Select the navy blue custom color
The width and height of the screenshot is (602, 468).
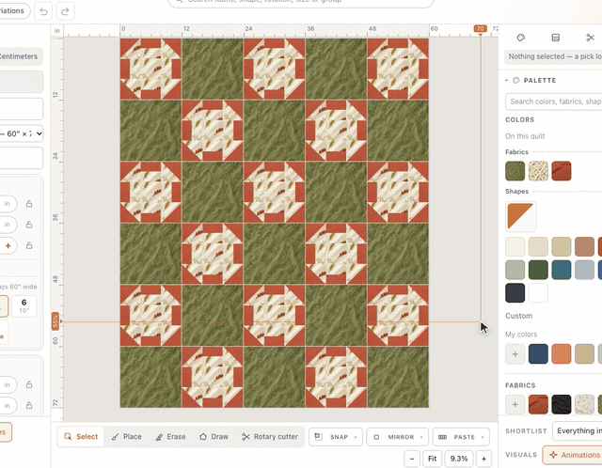click(538, 353)
